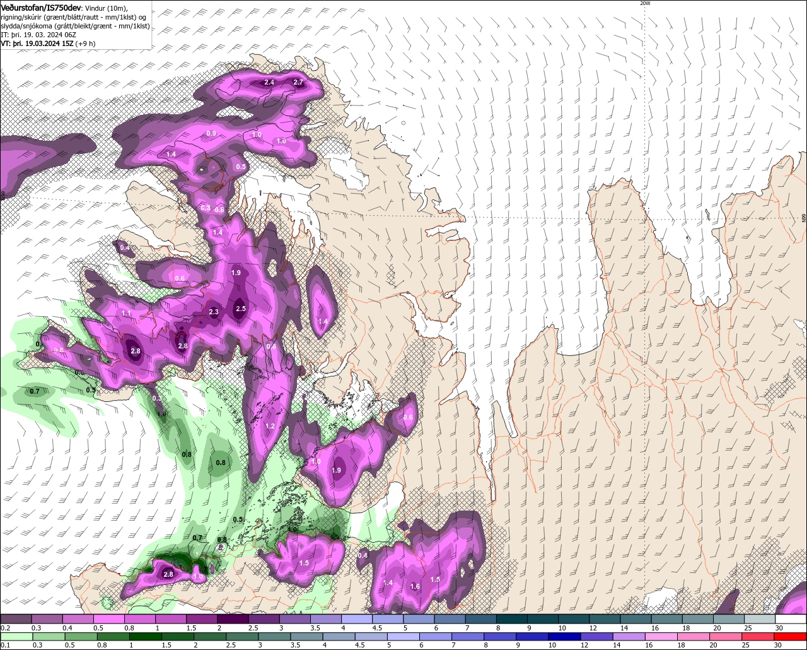Select the bright red swatch ending the rain scale
The width and height of the screenshot is (807, 650).
(x=791, y=637)
